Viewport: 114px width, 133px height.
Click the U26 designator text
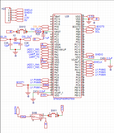point(67,16)
